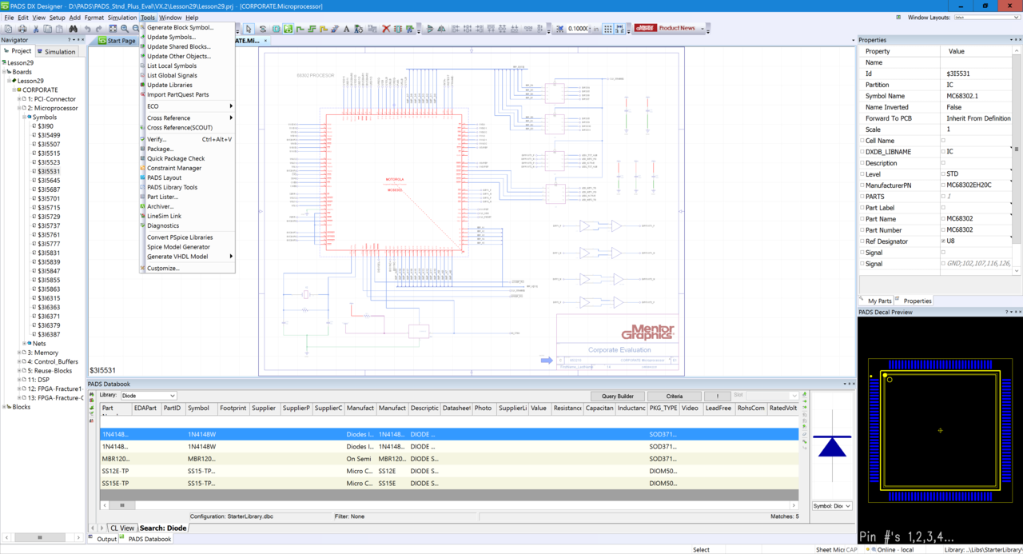Toggle checkbox left of Part Label property
This screenshot has width=1023, height=554.
[862, 207]
